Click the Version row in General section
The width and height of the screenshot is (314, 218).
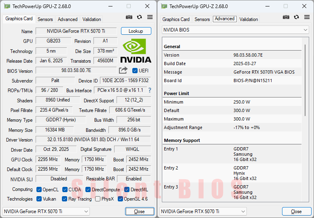(232, 55)
